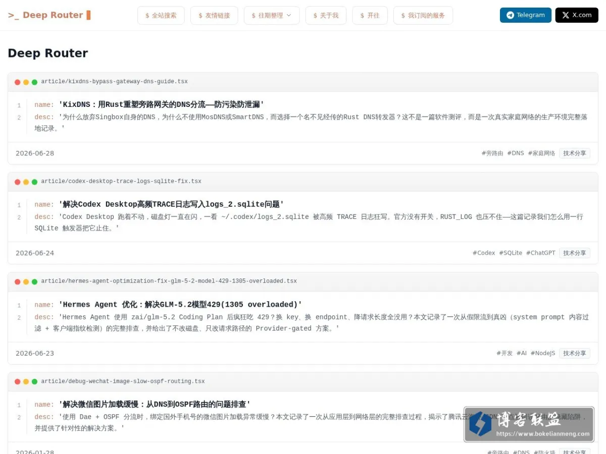Click the Hermes Agent description text
This screenshot has width=606, height=454.
[312, 323]
